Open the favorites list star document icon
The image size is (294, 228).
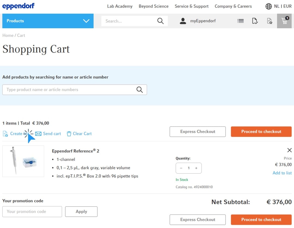(269, 21)
